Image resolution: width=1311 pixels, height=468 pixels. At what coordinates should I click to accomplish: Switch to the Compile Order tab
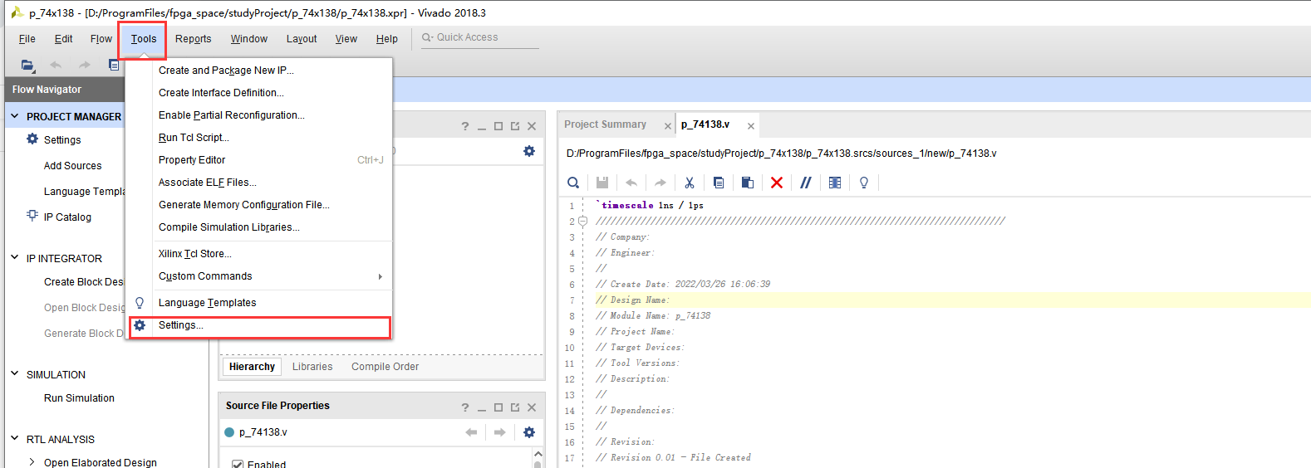click(385, 367)
